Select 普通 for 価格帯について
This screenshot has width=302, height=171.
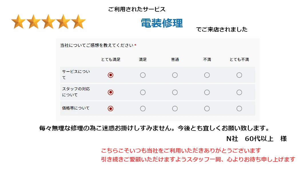[x=175, y=109]
